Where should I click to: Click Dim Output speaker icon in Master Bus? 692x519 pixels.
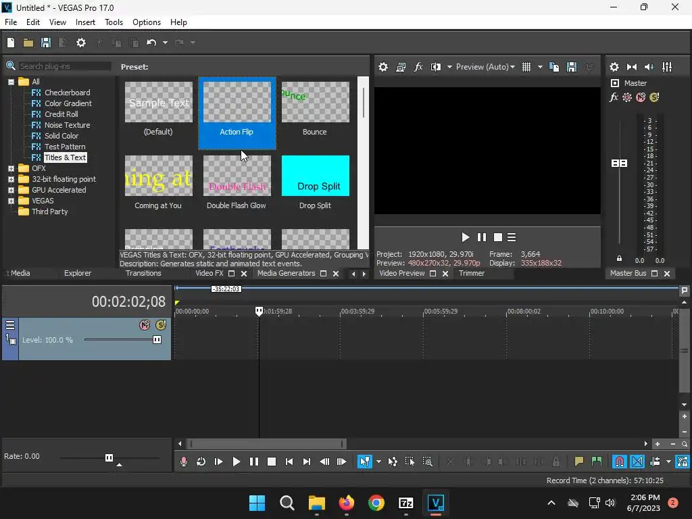click(x=649, y=67)
